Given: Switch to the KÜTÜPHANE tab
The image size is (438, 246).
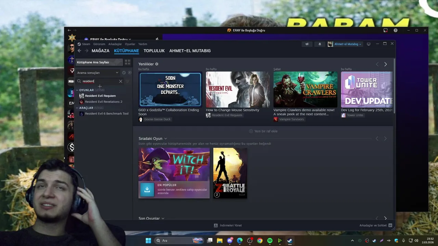Looking at the screenshot, I should tap(126, 51).
